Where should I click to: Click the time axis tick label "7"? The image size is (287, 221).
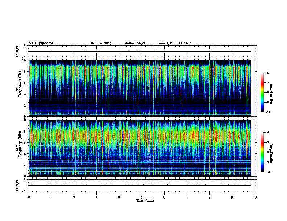(187, 197)
